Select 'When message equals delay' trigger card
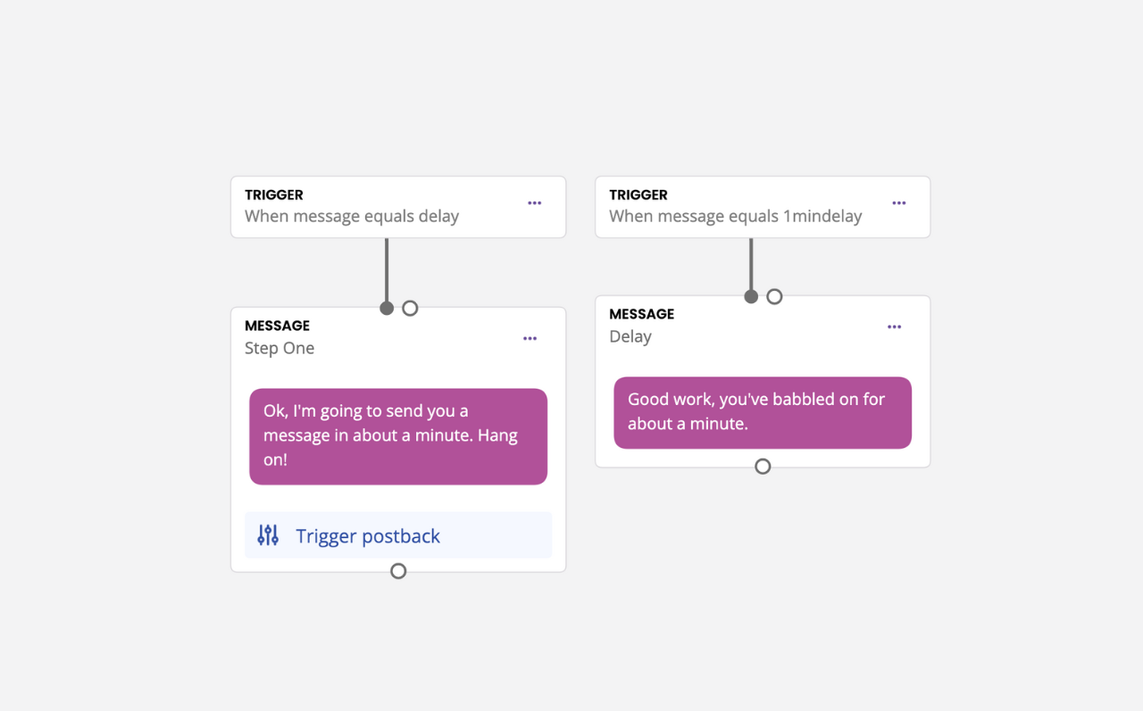The image size is (1143, 711). tap(398, 207)
